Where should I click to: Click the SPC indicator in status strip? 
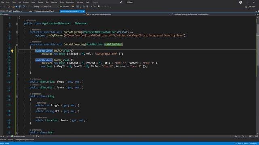[250, 136]
